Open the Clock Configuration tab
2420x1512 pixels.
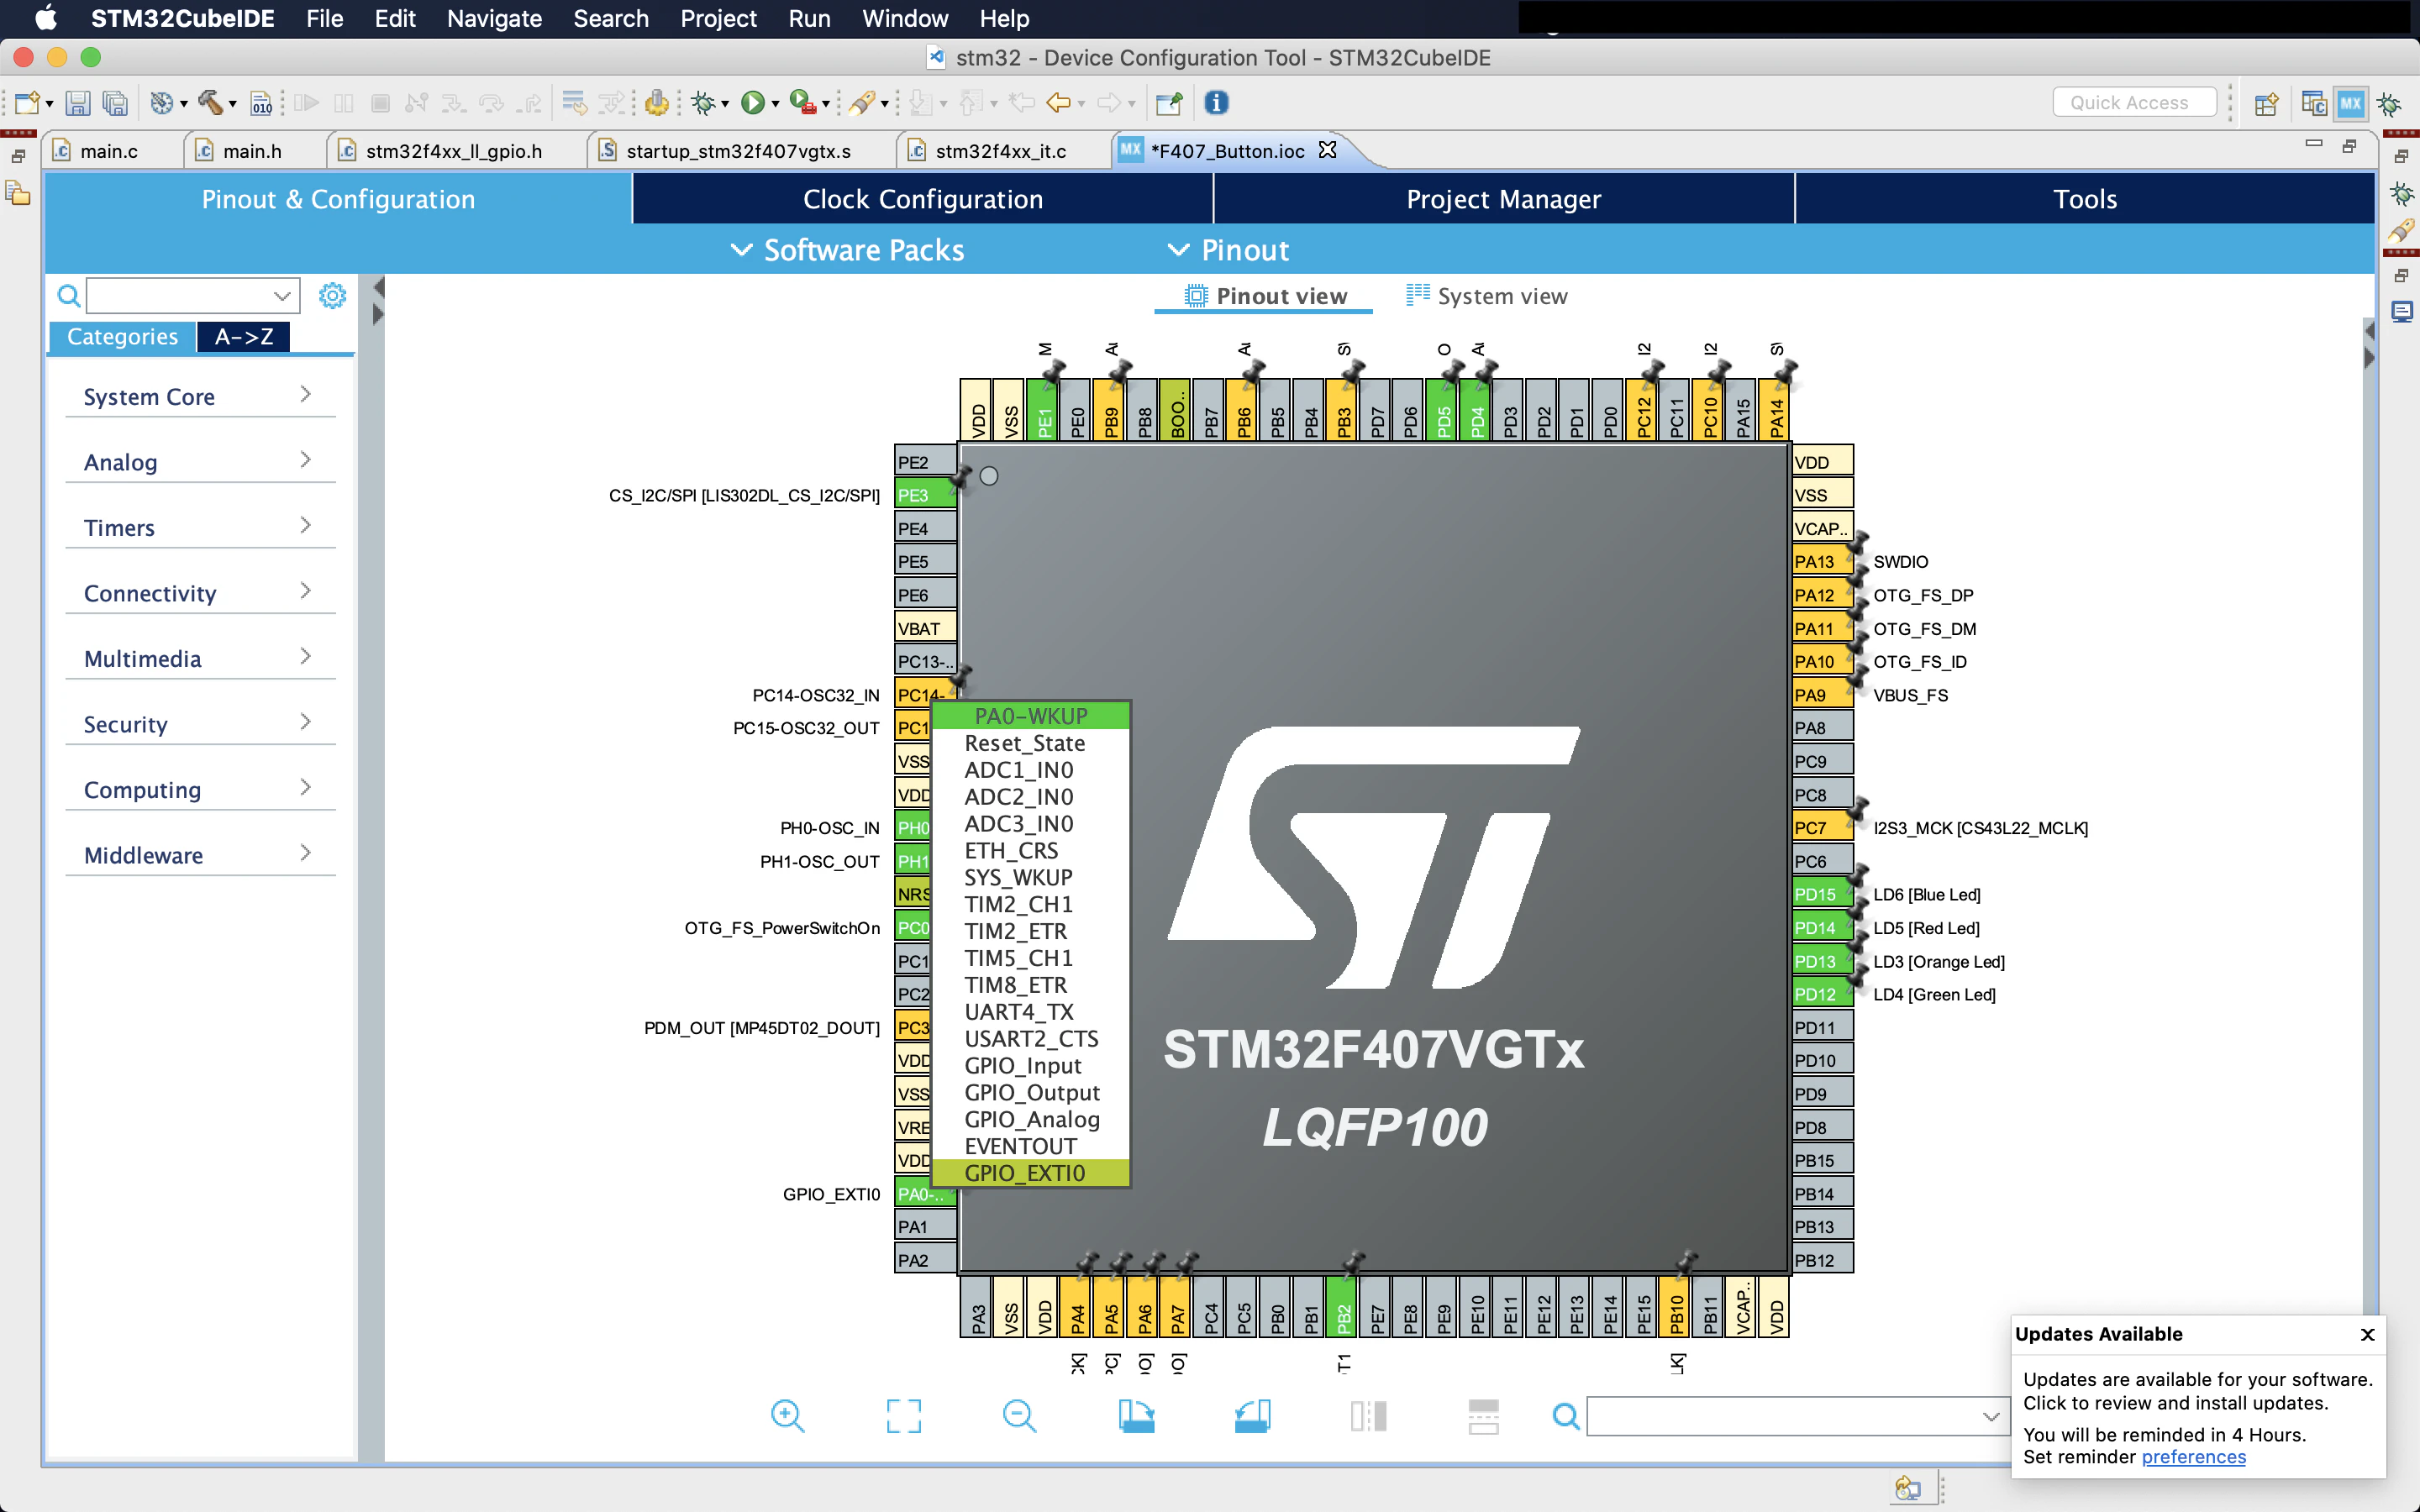coord(922,199)
